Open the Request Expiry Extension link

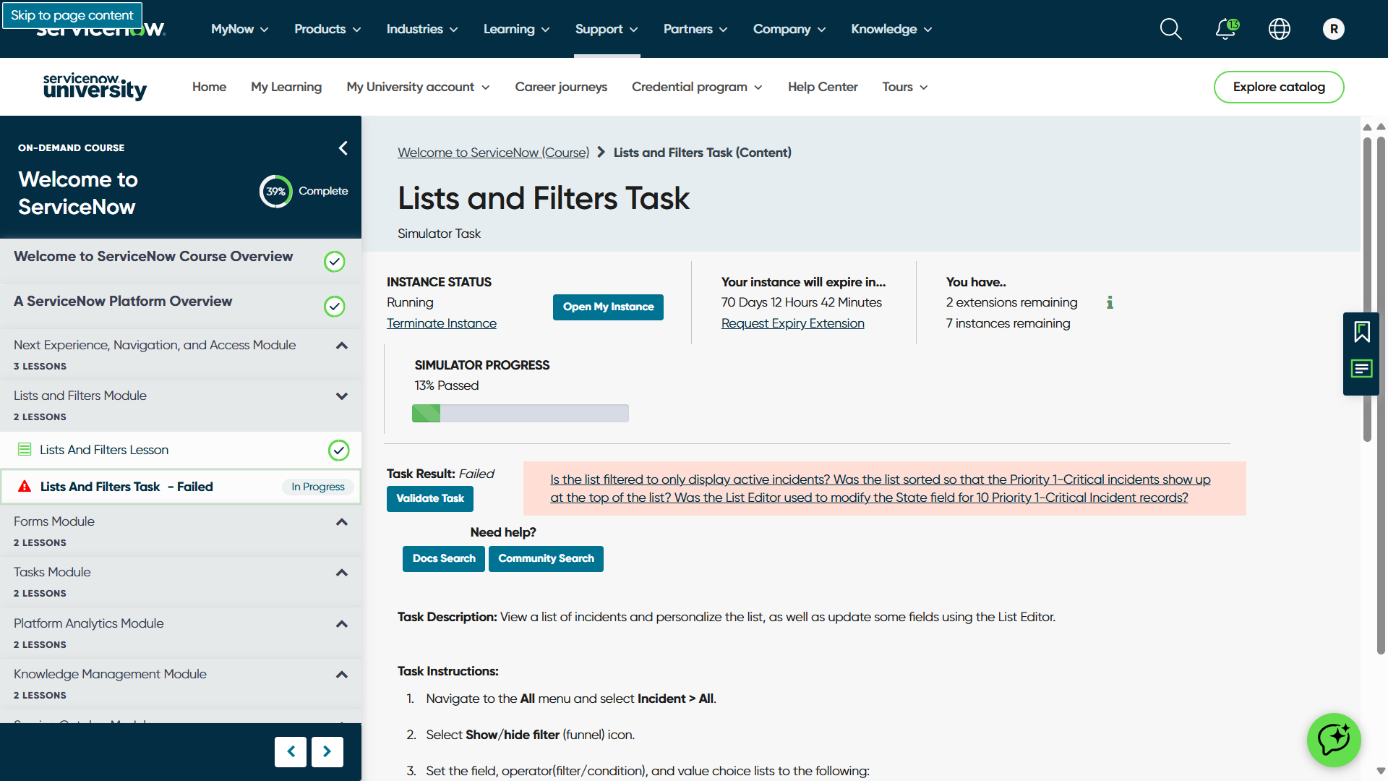pyautogui.click(x=792, y=323)
